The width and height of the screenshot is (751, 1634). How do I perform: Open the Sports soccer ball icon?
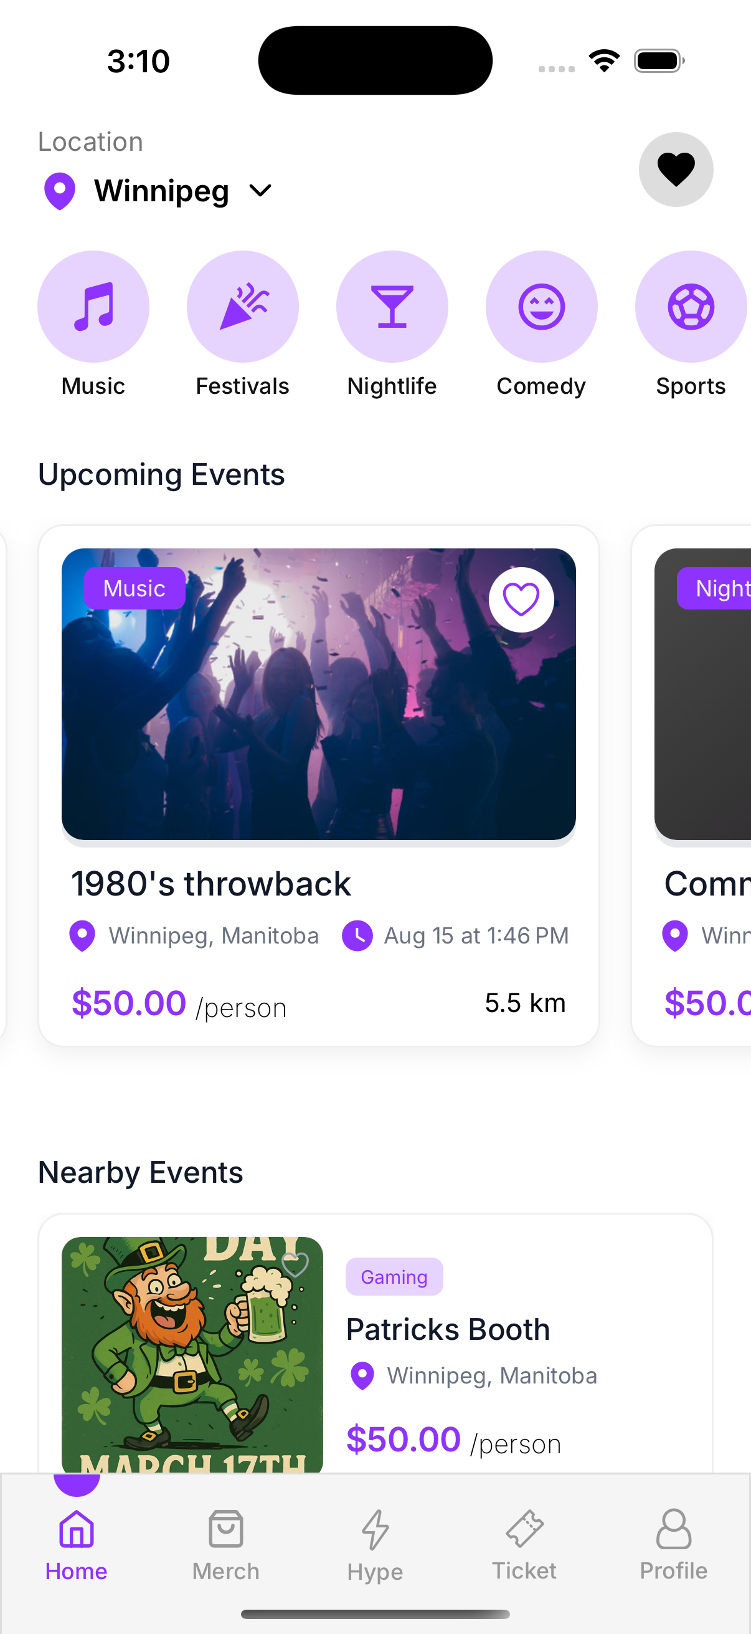point(690,307)
